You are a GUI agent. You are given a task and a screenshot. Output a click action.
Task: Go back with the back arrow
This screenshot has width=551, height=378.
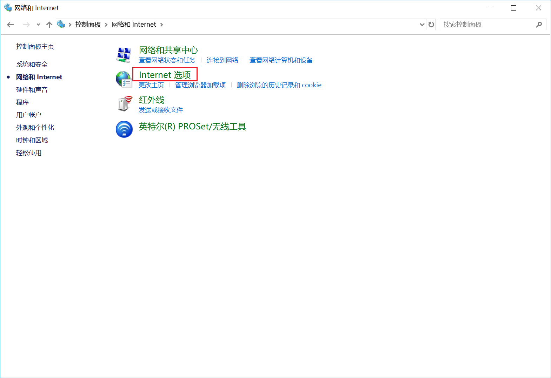(x=11, y=25)
